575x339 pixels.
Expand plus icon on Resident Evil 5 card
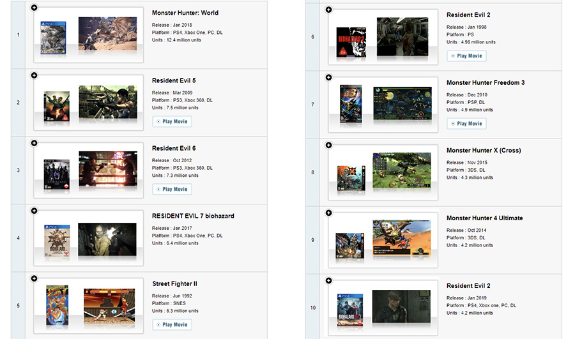[34, 75]
